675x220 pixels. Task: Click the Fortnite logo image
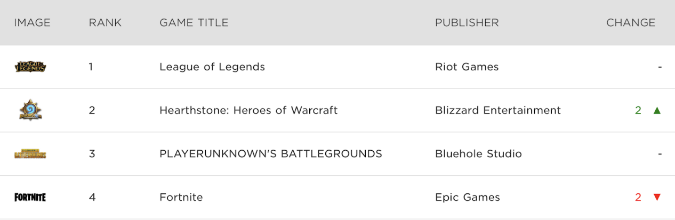point(30,197)
